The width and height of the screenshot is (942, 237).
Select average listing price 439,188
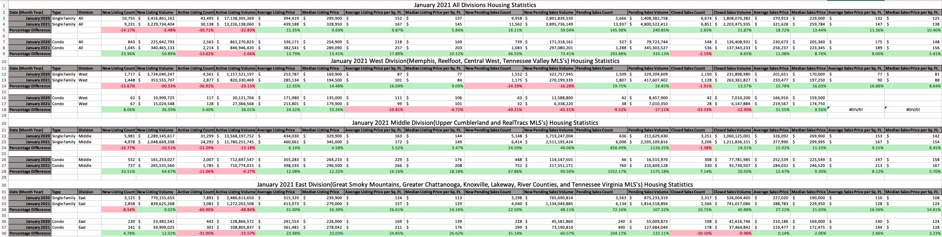[279, 24]
